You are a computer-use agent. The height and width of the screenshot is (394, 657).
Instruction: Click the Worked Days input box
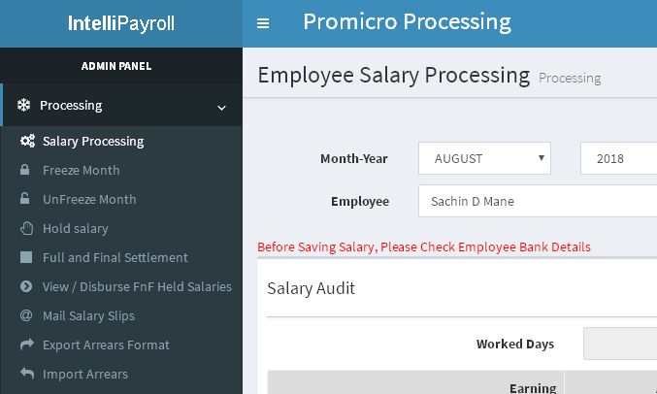(620, 344)
